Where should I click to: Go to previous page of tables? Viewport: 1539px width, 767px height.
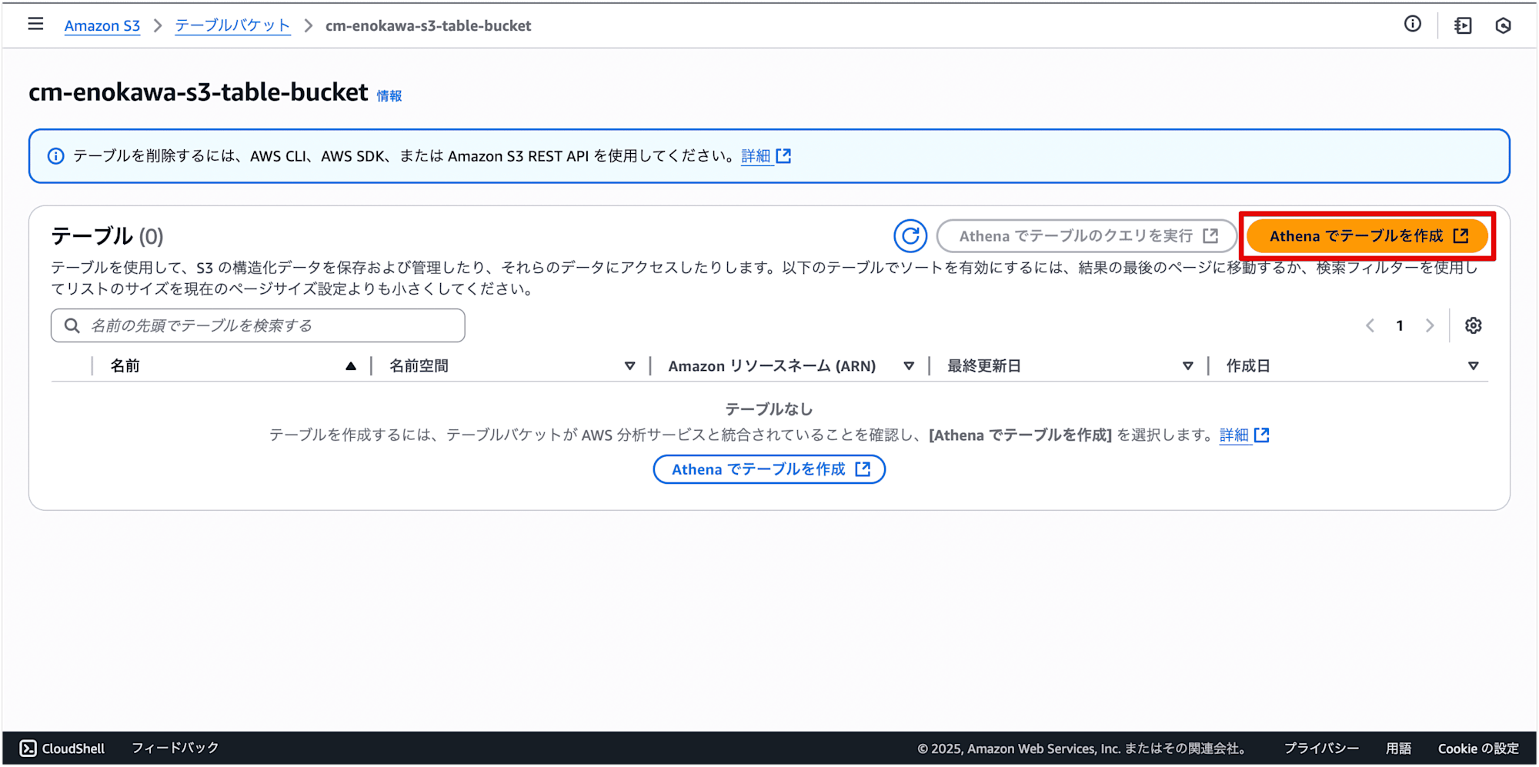click(x=1370, y=325)
